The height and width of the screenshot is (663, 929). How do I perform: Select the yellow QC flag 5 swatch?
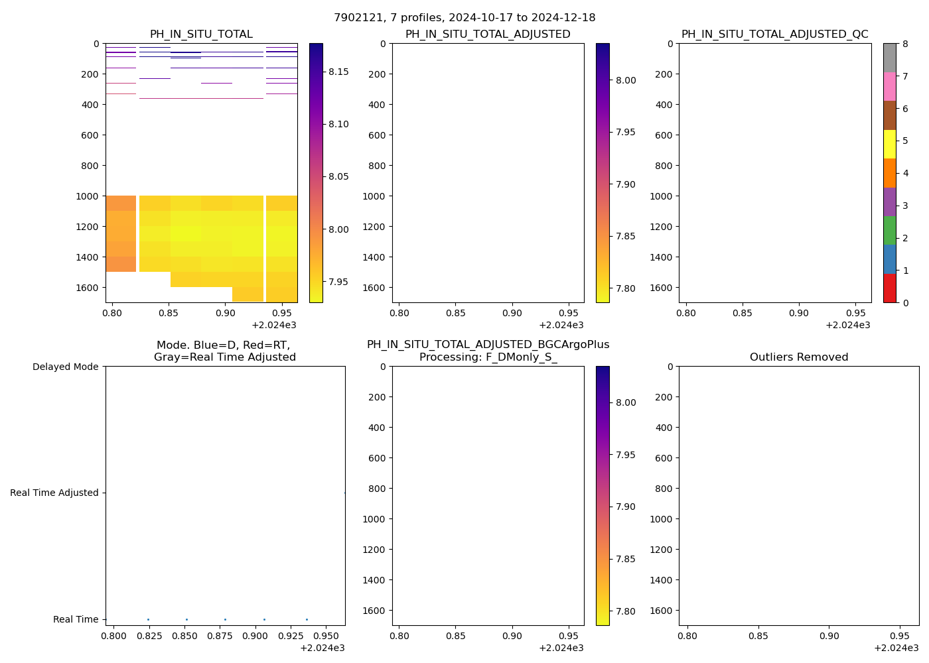pos(889,144)
